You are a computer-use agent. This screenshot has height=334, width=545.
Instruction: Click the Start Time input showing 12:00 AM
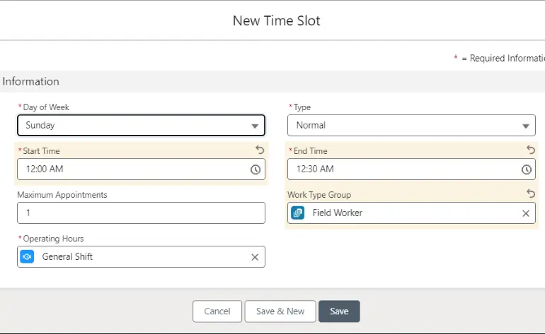tap(131, 169)
